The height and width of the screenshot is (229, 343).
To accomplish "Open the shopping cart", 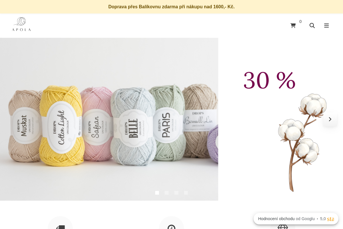I will (293, 25).
